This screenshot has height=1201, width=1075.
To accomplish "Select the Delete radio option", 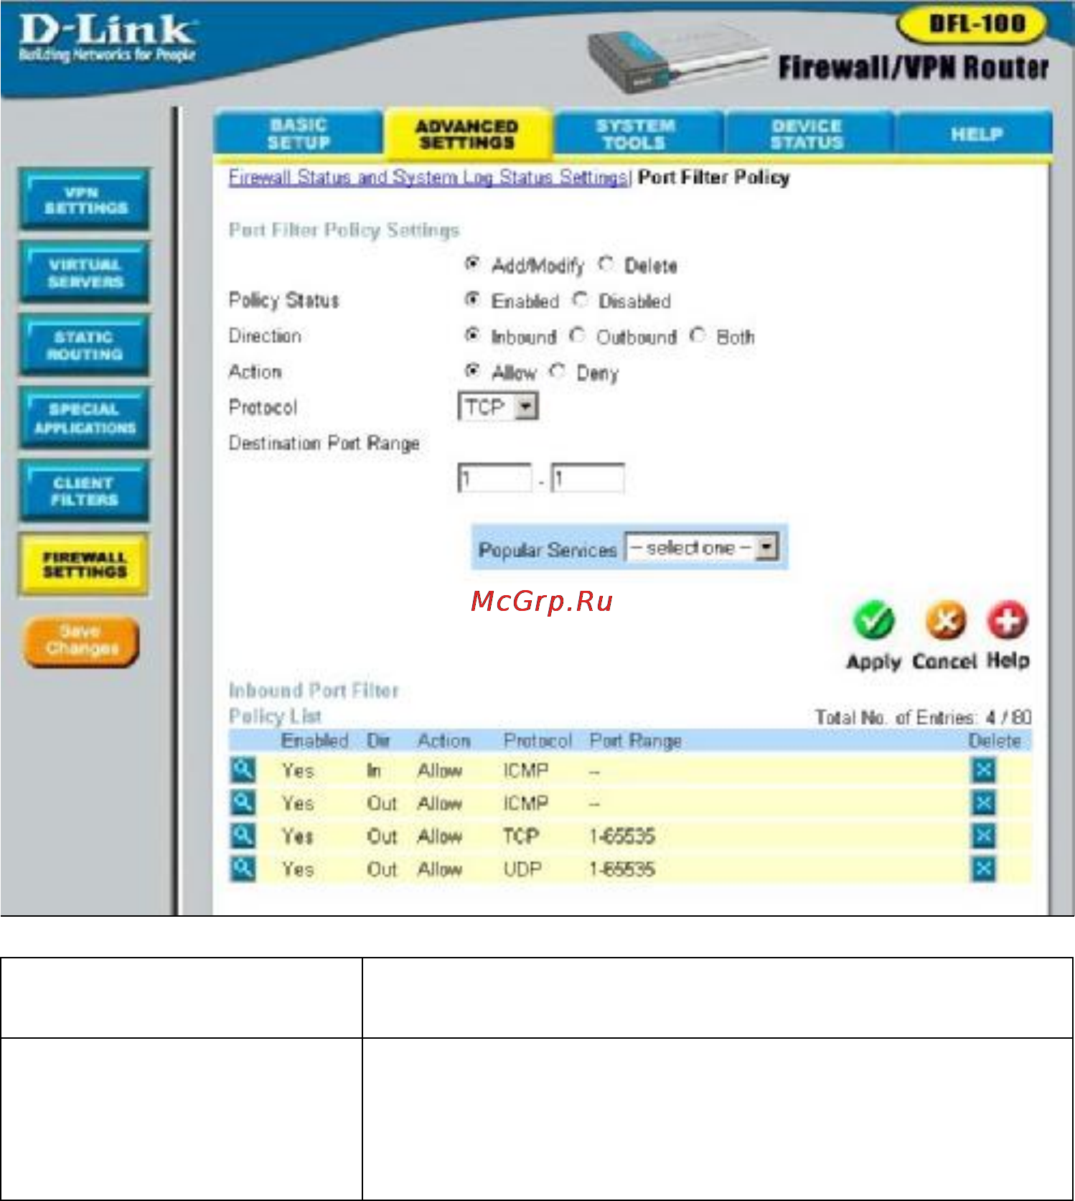I will pyautogui.click(x=606, y=264).
